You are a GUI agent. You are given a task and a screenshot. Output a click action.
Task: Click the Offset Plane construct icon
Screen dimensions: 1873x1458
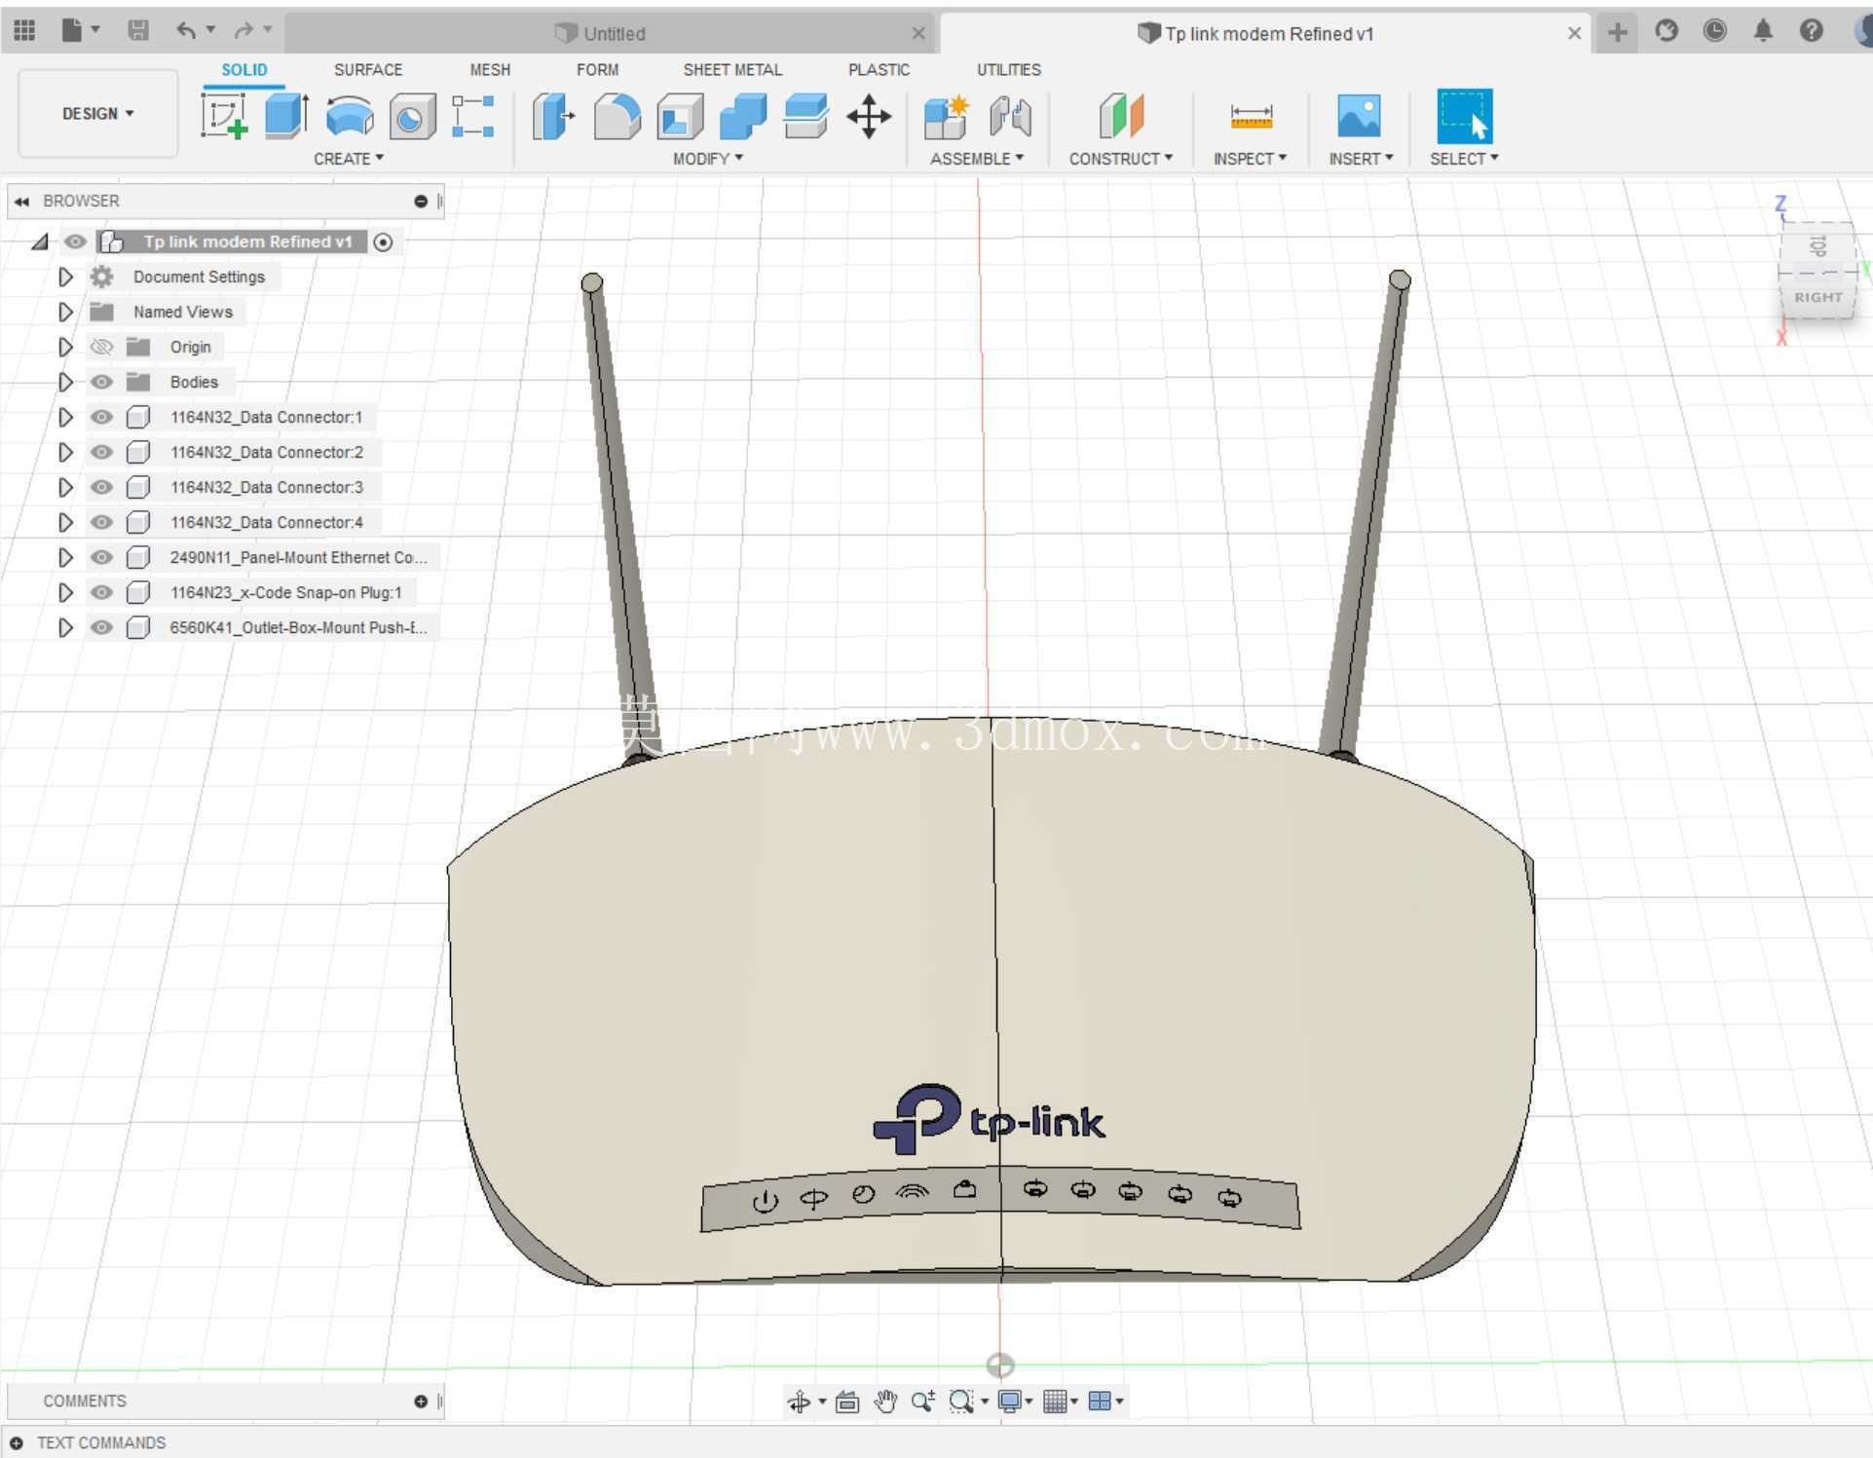tap(1121, 116)
